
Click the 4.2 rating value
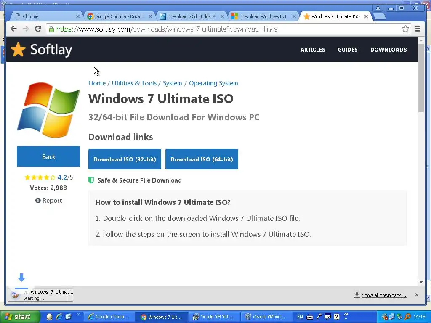coord(62,177)
